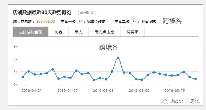Click the 2019-04-21 date axis label
The height and width of the screenshot is (110, 206).
[31, 91]
